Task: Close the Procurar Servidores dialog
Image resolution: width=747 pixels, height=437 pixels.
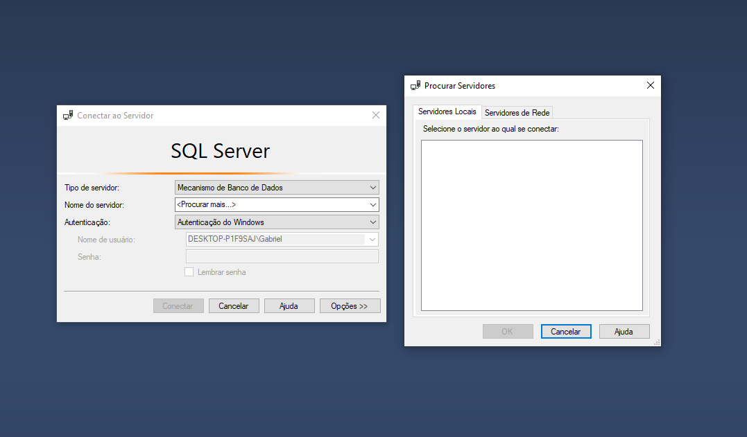Action: tap(651, 86)
